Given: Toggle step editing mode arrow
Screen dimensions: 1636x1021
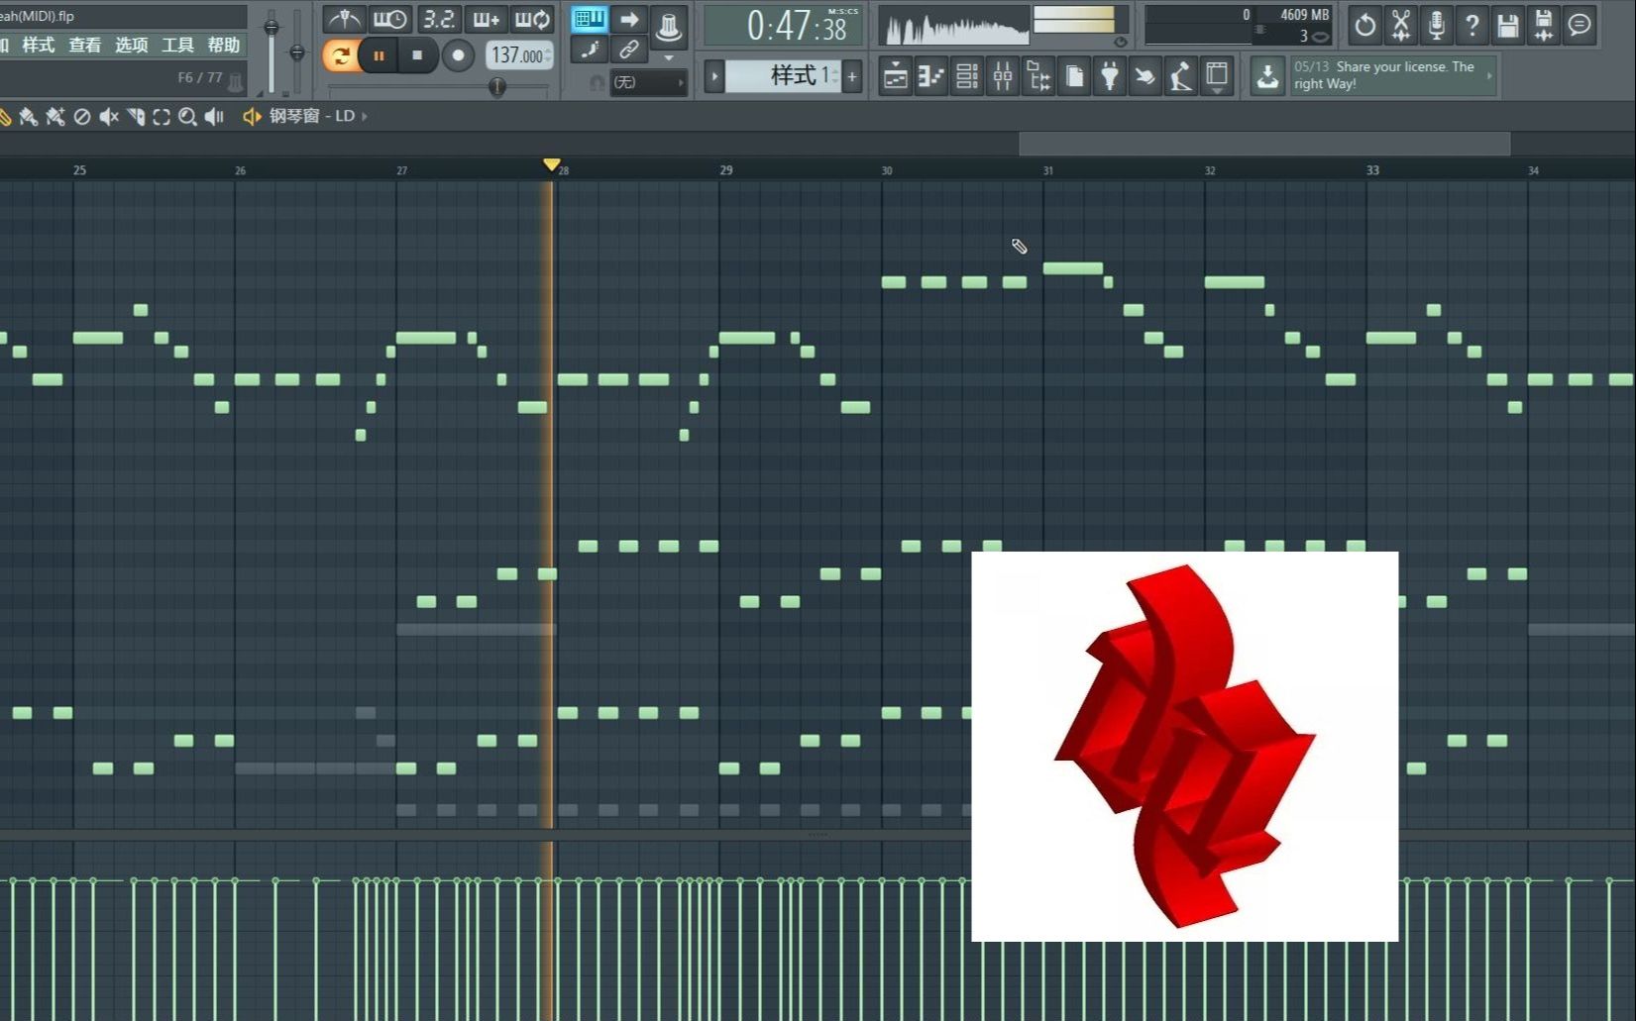Looking at the screenshot, I should coord(628,19).
